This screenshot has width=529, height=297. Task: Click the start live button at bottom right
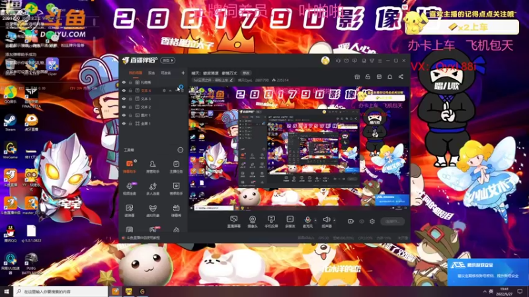[x=392, y=221]
